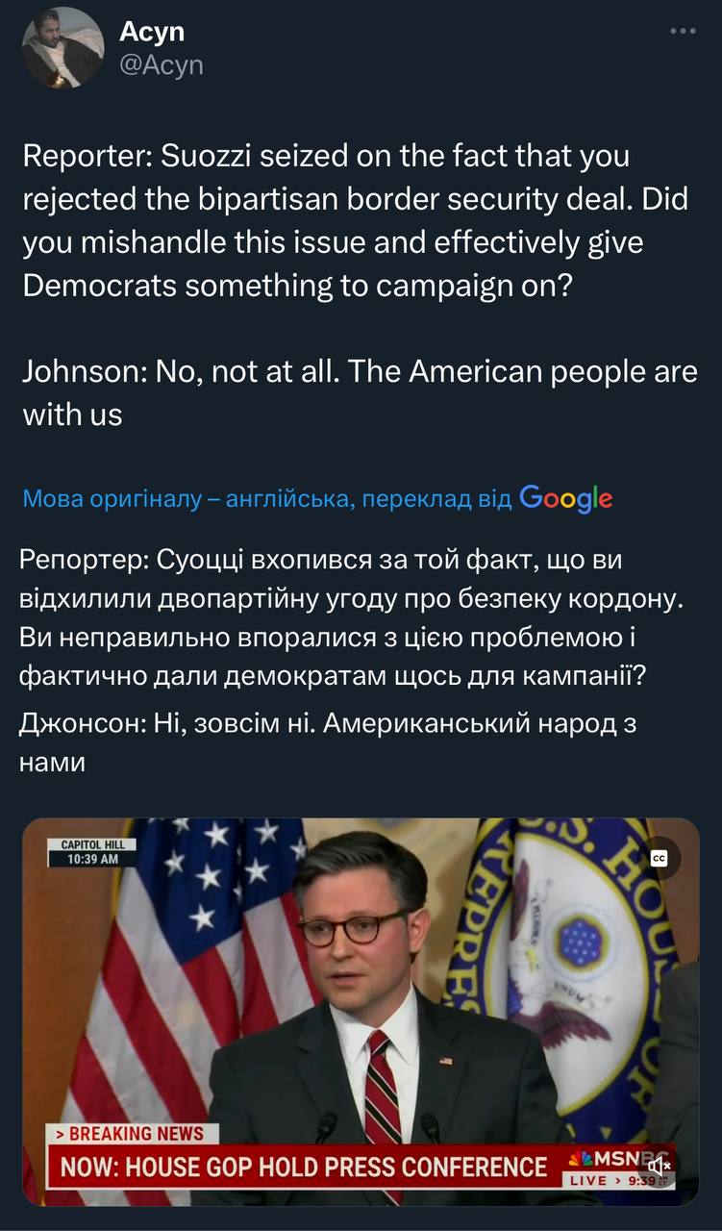Unmute the video with the speaker icon
Viewport: 722px width, 1231px height.
(x=660, y=1168)
